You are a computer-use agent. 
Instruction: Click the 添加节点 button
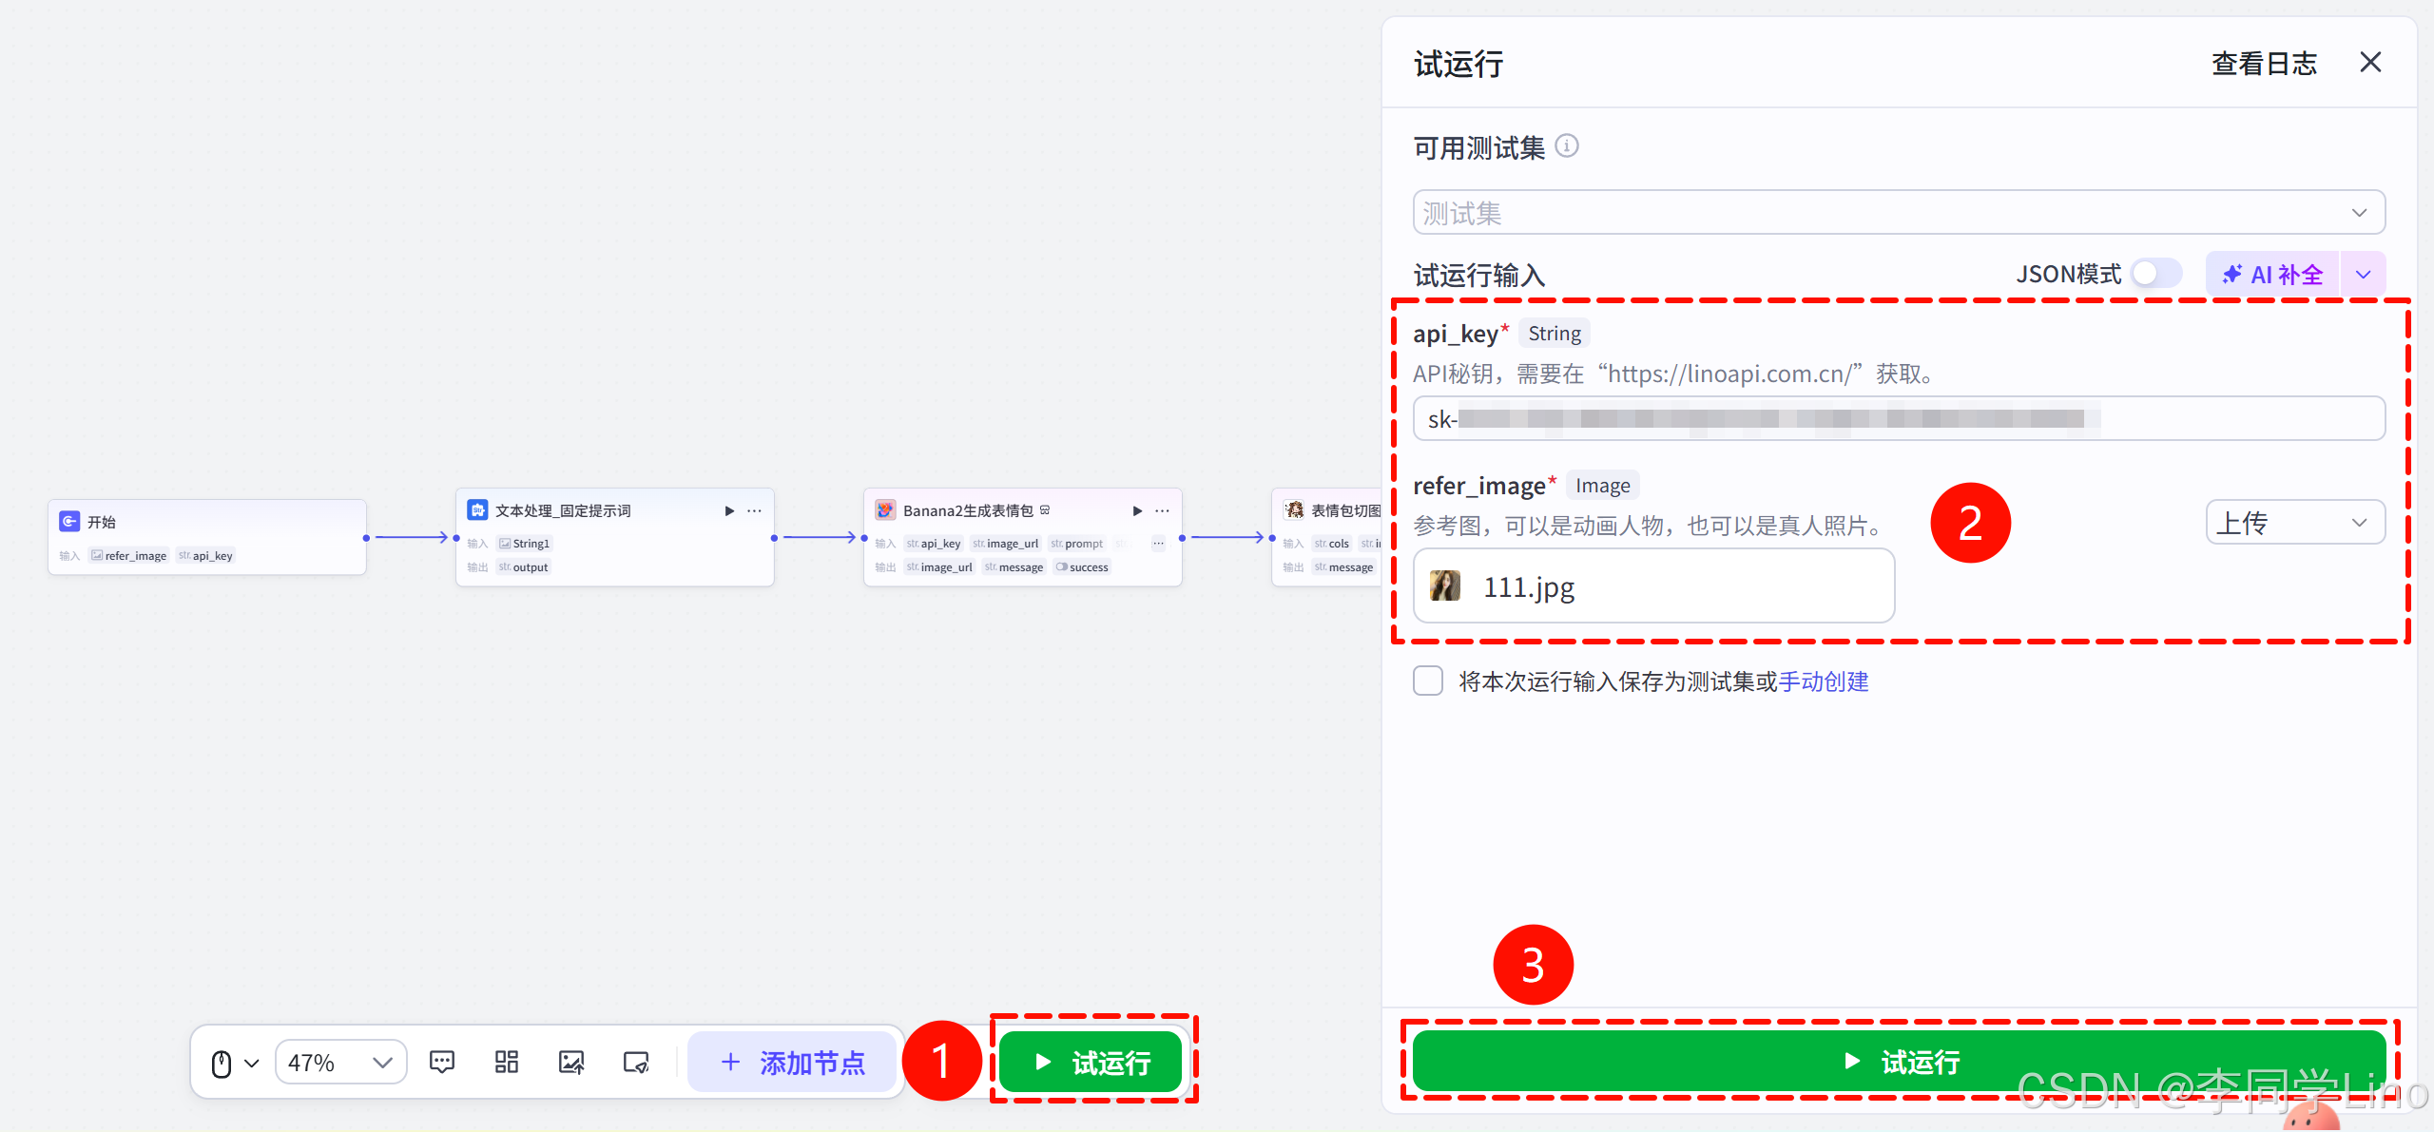pyautogui.click(x=793, y=1062)
